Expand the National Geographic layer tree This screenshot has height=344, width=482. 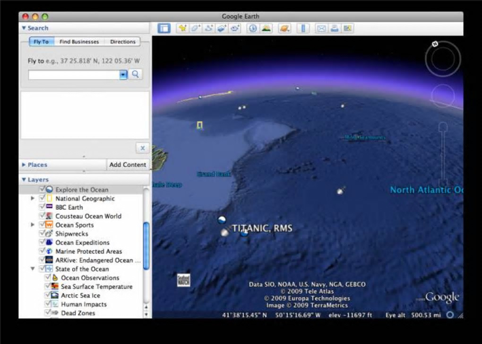(x=33, y=198)
